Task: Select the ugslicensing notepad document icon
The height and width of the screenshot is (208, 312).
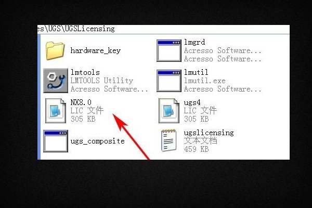Action: click(168, 140)
